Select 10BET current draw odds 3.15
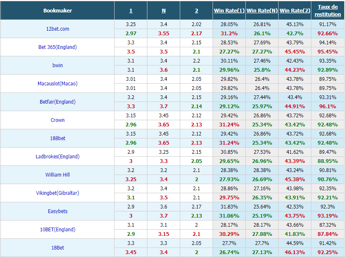Image resolution: width=345 pixels, height=257 pixels. pyautogui.click(x=164, y=234)
